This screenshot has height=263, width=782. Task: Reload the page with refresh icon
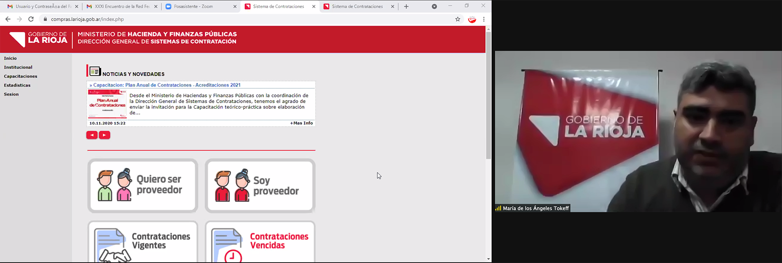click(31, 19)
